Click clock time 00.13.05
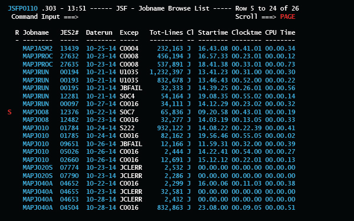Image resolution: width=354 pixels, height=221 pixels. (x=247, y=120)
